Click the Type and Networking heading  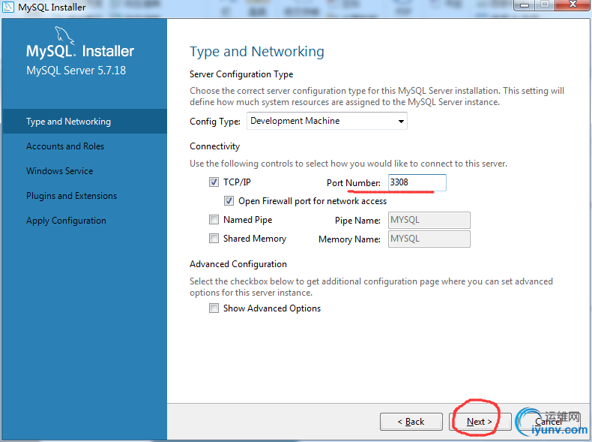pyautogui.click(x=257, y=52)
